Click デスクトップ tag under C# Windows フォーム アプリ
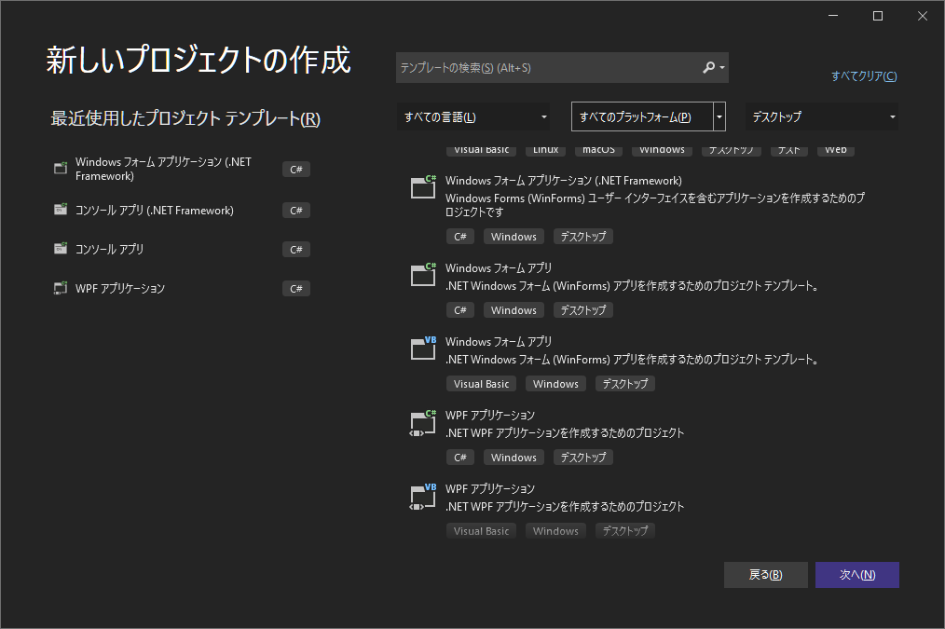The width and height of the screenshot is (945, 629). [x=582, y=310]
